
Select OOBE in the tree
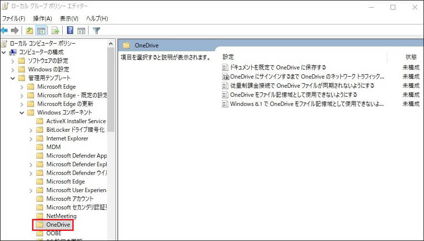click(54, 233)
